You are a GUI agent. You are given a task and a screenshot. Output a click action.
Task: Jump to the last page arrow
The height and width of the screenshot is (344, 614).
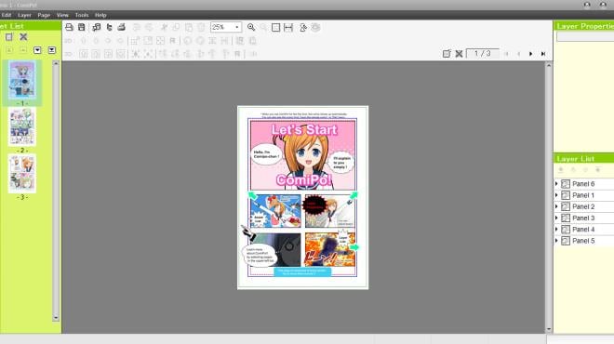point(543,54)
